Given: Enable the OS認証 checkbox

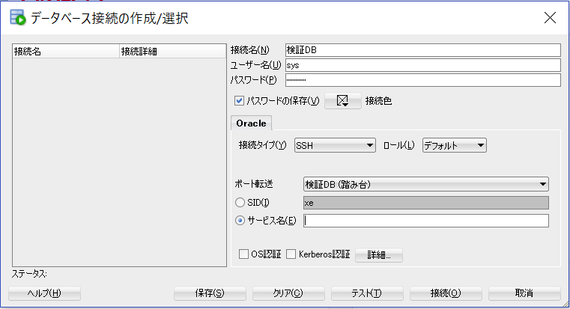Looking at the screenshot, I should click(243, 254).
